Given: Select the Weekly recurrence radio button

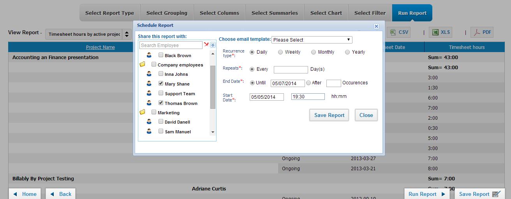Looking at the screenshot, I should click(x=280, y=52).
